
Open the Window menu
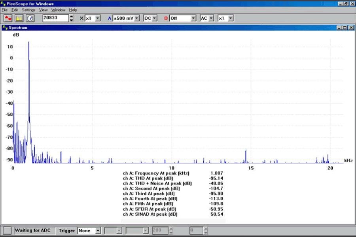tap(58, 9)
